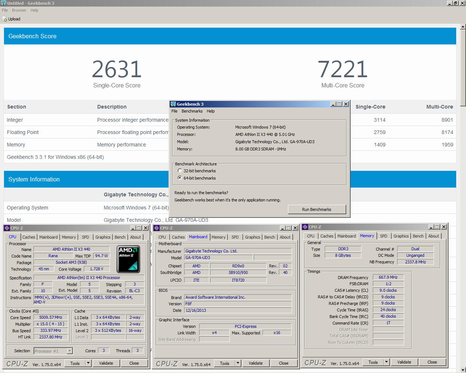Screen dimensions: 466x373
Task: Expand Tools arrow in right CPU-Z window
Action: click(x=386, y=362)
